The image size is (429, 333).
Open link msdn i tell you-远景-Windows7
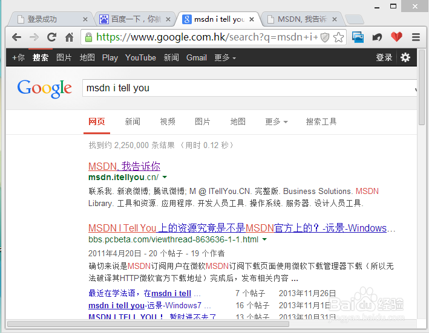coord(145,305)
